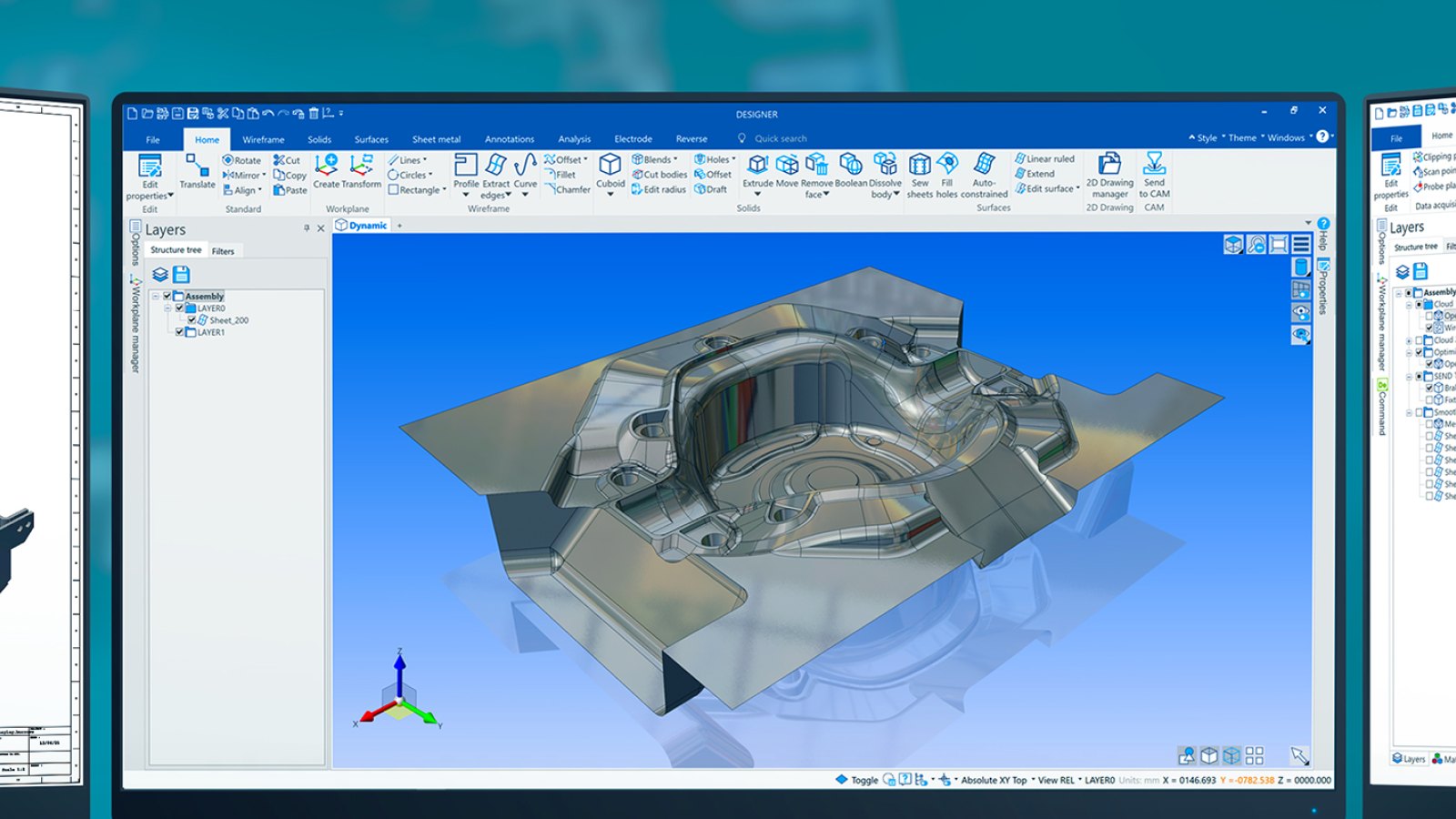Click the Send to CAM icon
1456x819 pixels.
1154,165
